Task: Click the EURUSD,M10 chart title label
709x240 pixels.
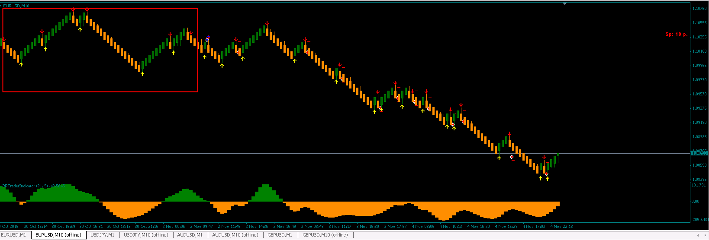Action: coord(16,6)
